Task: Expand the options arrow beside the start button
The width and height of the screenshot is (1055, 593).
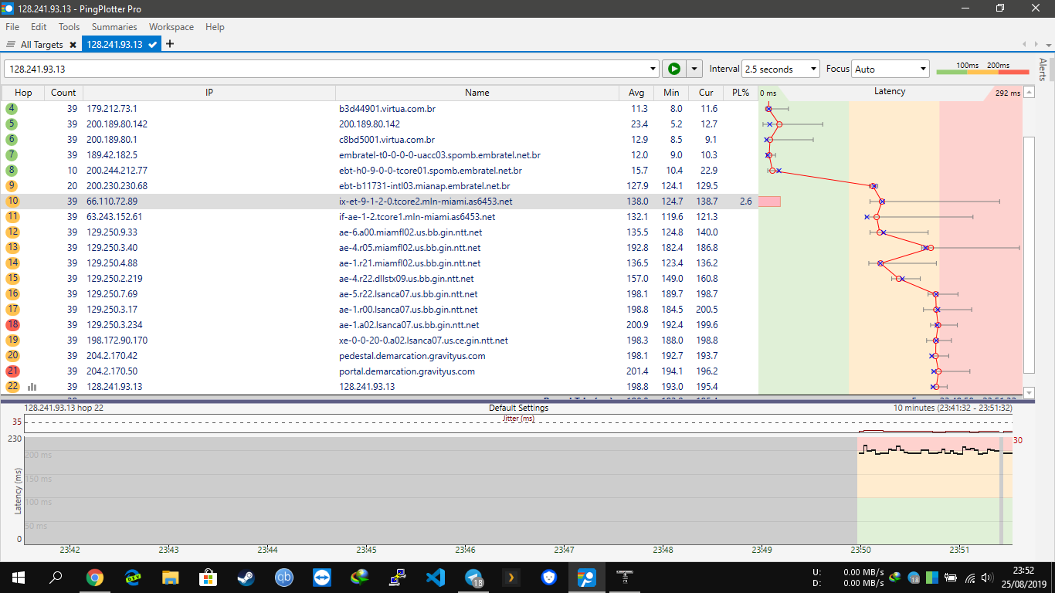Action: pos(694,69)
